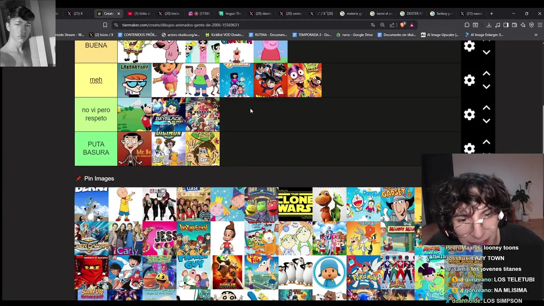Switch to the 'DEXTER H' tab
This screenshot has width=544, height=306.
tap(411, 14)
